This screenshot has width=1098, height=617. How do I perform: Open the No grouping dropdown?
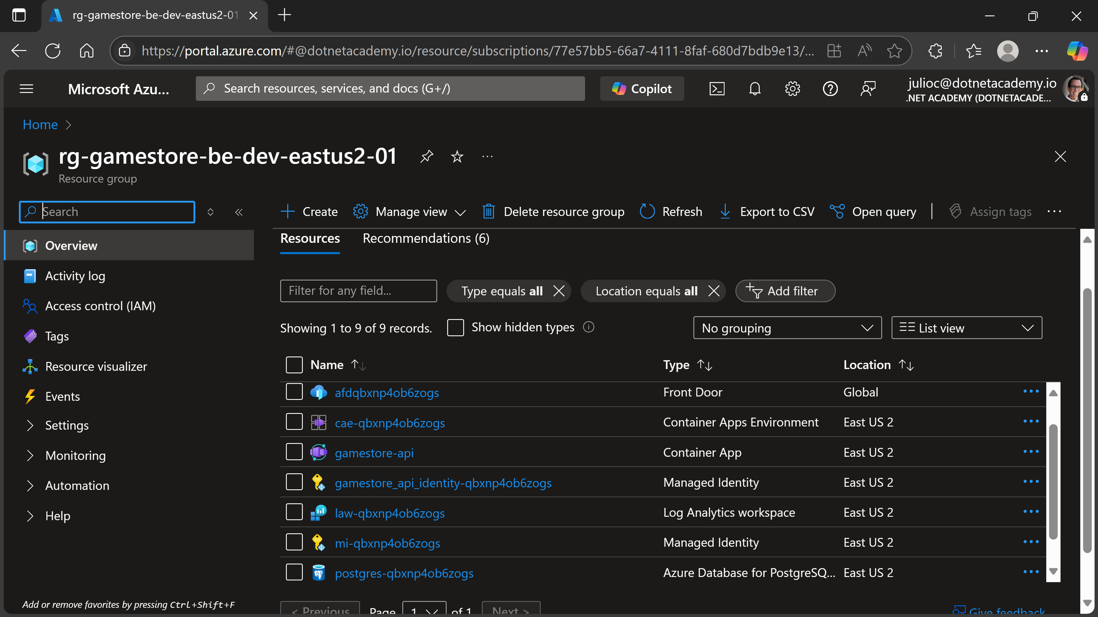(787, 328)
